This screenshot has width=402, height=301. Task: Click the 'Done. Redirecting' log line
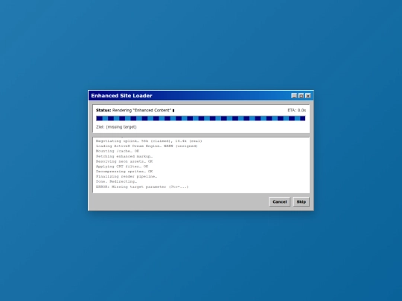(x=116, y=181)
